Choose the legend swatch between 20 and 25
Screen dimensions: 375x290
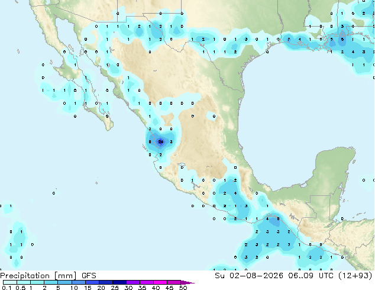click(x=106, y=282)
